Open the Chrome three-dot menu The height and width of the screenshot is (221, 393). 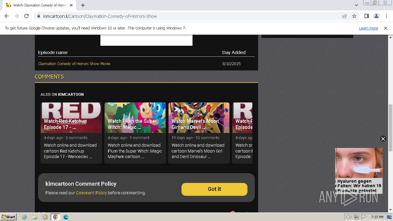[x=386, y=16]
